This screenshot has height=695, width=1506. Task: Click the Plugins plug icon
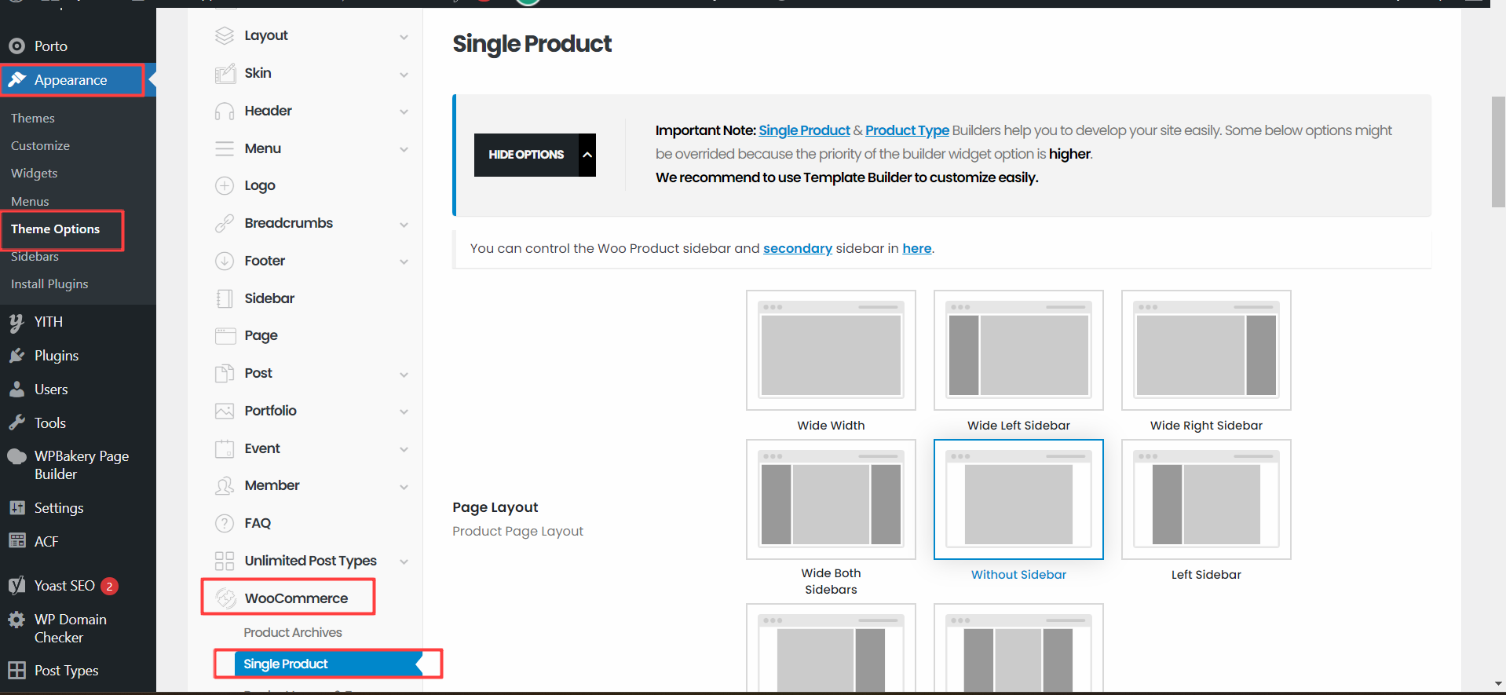pos(16,356)
